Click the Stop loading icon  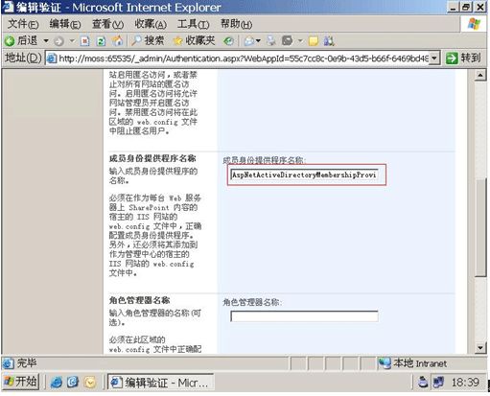click(85, 41)
